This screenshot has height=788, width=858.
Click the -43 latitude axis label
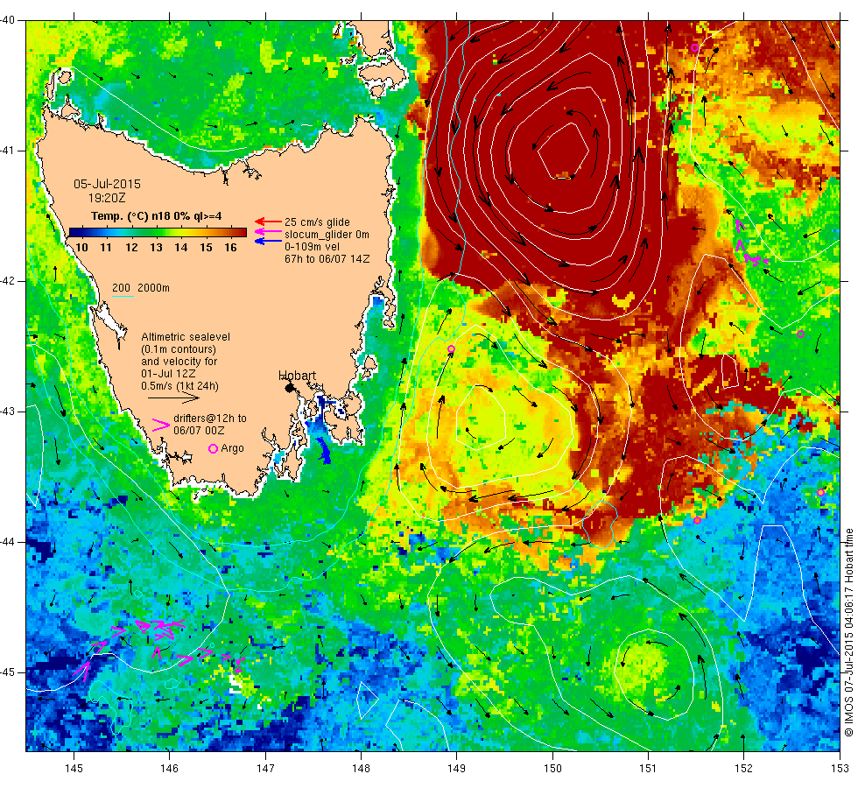[x=8, y=412]
